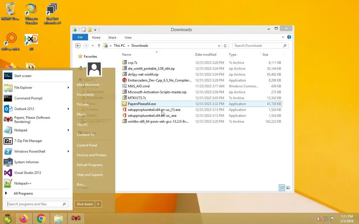The width and height of the screenshot is (359, 224).
Task: Open Winaero Tweaker desktop shortcut
Action: tap(31, 14)
